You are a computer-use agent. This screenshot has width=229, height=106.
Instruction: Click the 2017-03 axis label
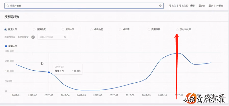pos(49,95)
